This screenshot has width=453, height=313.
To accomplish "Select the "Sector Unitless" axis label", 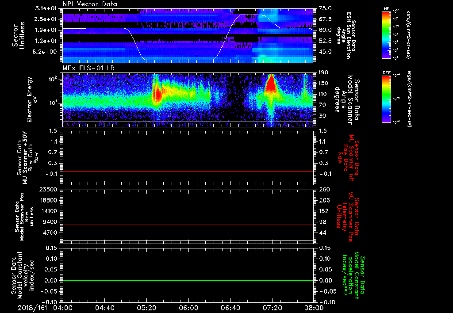I will (x=19, y=35).
